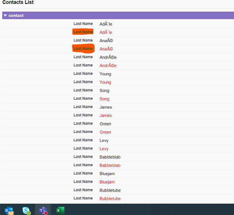The image size is (234, 215).
Task: Open the red Levy contact link
Action: [104, 149]
